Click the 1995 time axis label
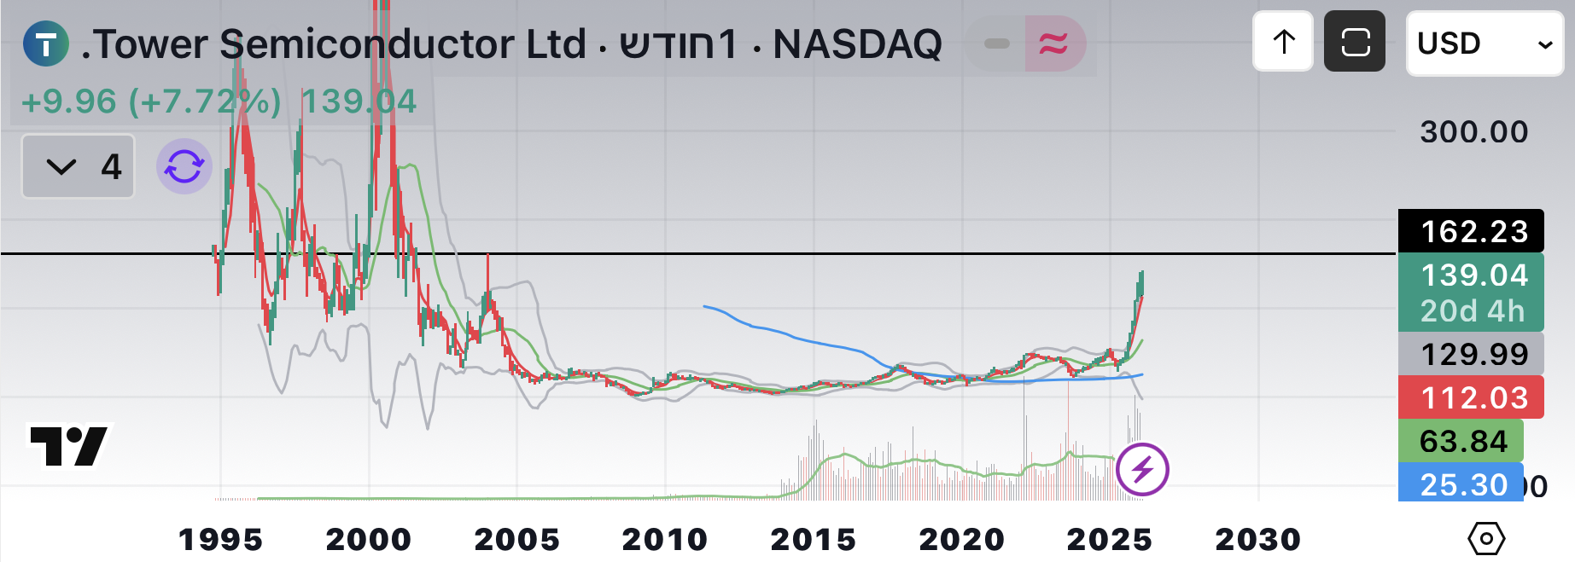Screen dimensions: 1575x562 pyautogui.click(x=220, y=539)
